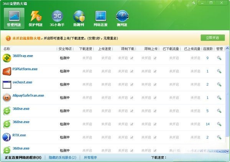Select the 正在连接网络的程序(8) tab
The height and width of the screenshot is (162, 230).
[23, 157]
